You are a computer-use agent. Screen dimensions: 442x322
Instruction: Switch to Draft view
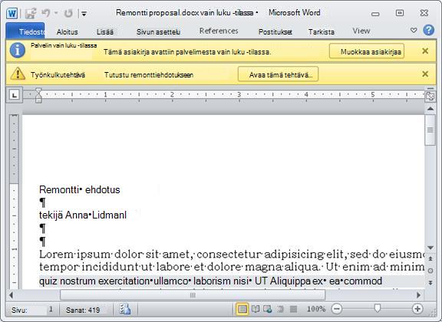[293, 309]
